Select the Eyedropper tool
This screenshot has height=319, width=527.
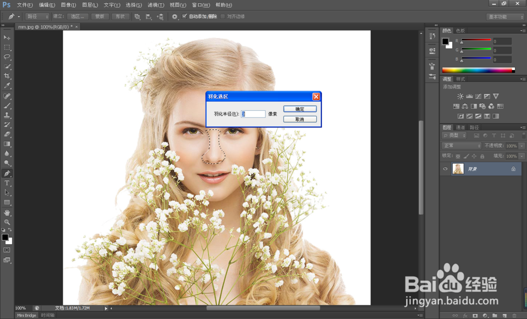click(x=7, y=86)
